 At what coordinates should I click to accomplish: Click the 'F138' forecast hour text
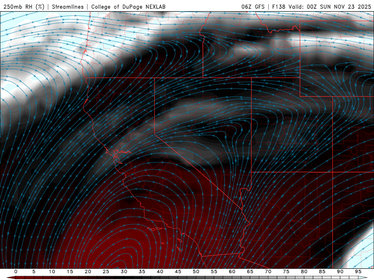click(x=279, y=7)
